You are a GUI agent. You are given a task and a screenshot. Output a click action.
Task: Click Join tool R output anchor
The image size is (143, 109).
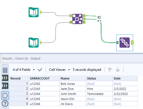(x=84, y=22)
